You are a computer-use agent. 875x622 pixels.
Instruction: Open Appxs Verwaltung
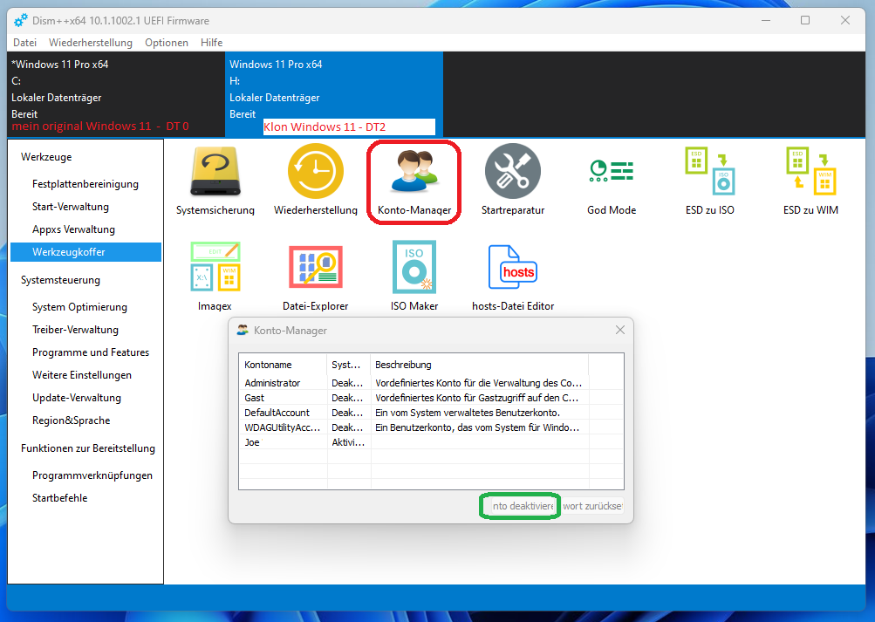73,229
